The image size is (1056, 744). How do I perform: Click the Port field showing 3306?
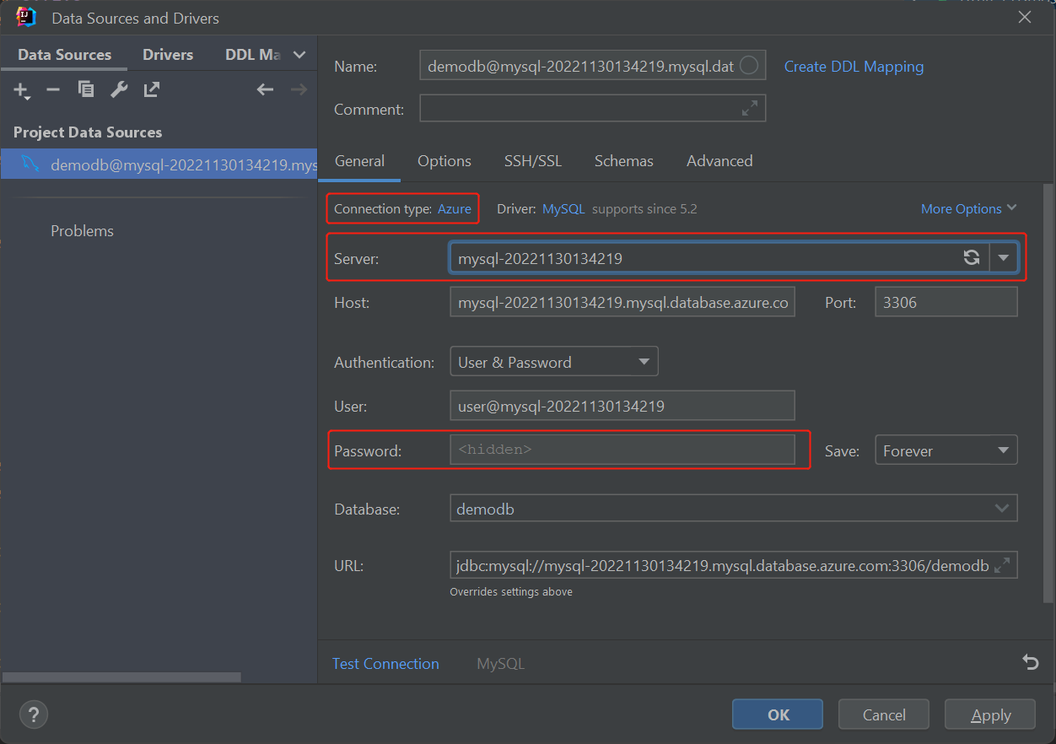946,302
